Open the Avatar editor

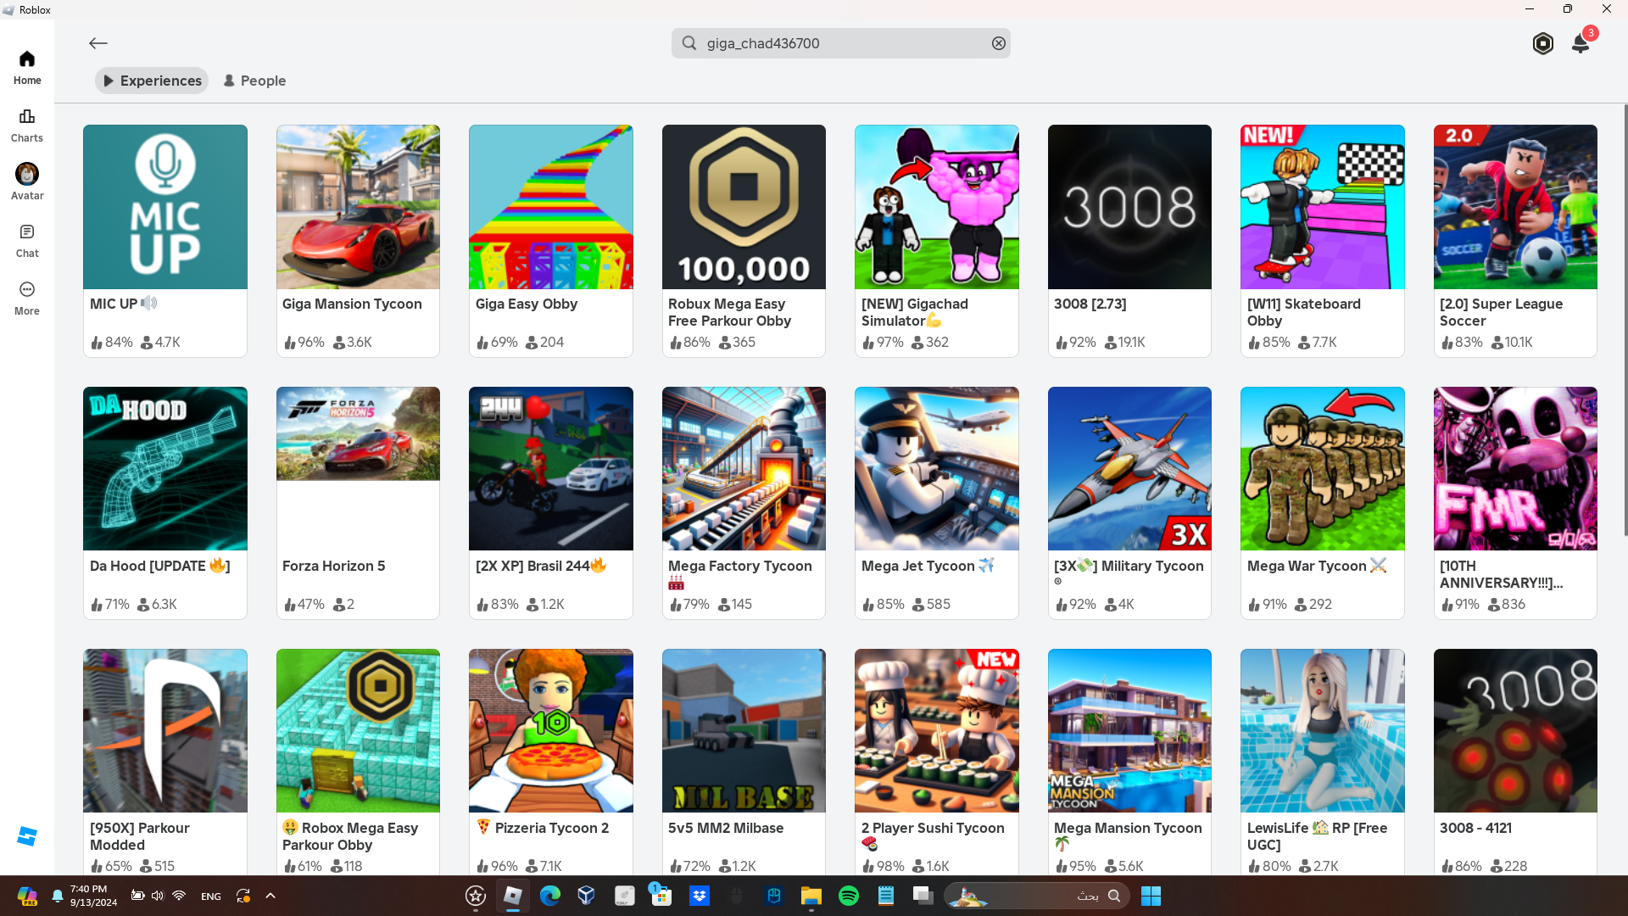pyautogui.click(x=27, y=182)
